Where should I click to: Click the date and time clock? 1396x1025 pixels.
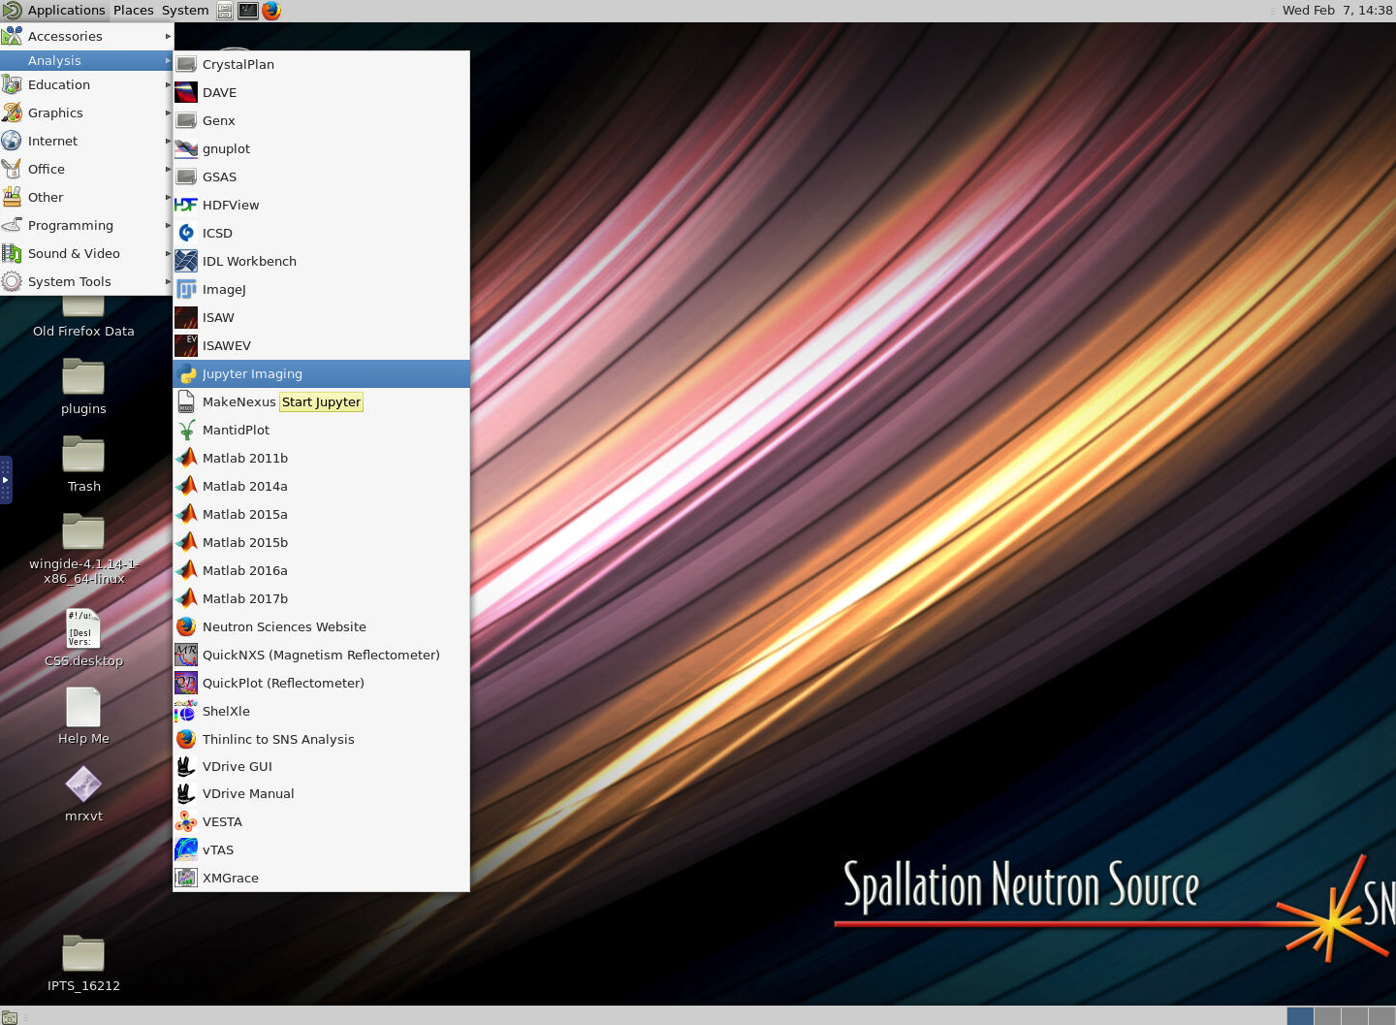tap(1337, 10)
